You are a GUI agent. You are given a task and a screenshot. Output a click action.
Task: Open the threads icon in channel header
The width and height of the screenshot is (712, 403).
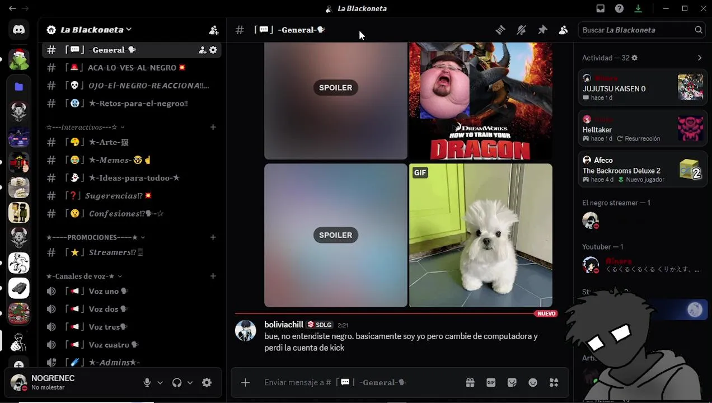500,30
